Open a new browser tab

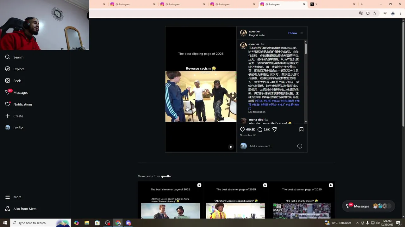[362, 4]
